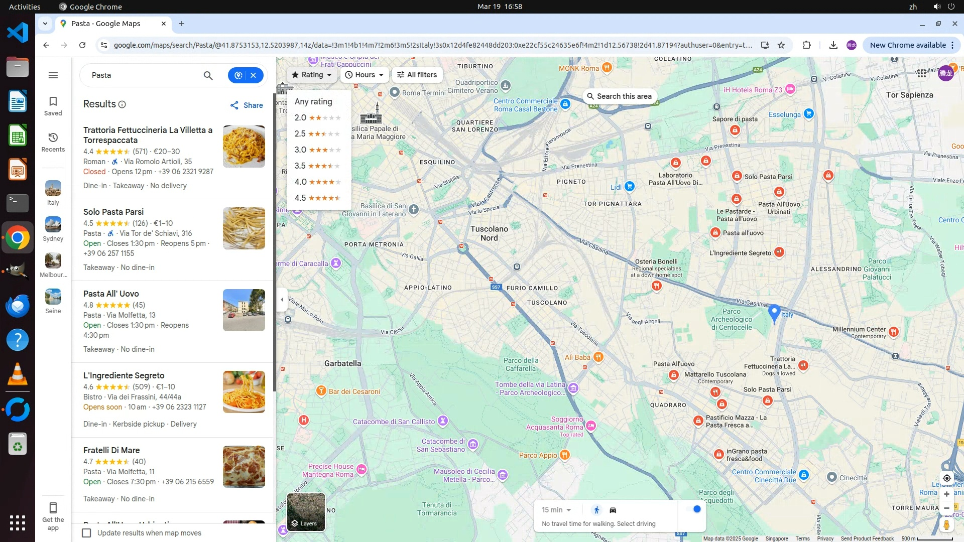Click Results info icon
The width and height of the screenshot is (964, 542).
[122, 104]
